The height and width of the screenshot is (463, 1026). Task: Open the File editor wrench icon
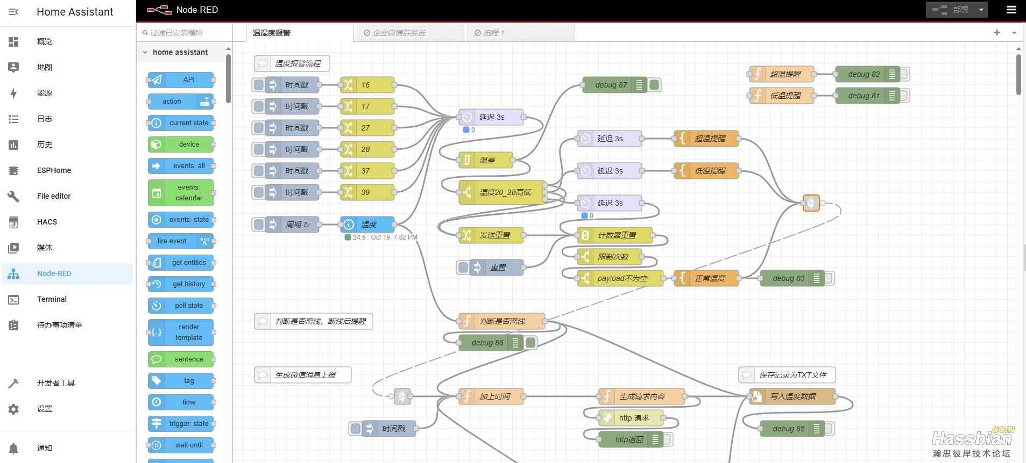(x=13, y=196)
